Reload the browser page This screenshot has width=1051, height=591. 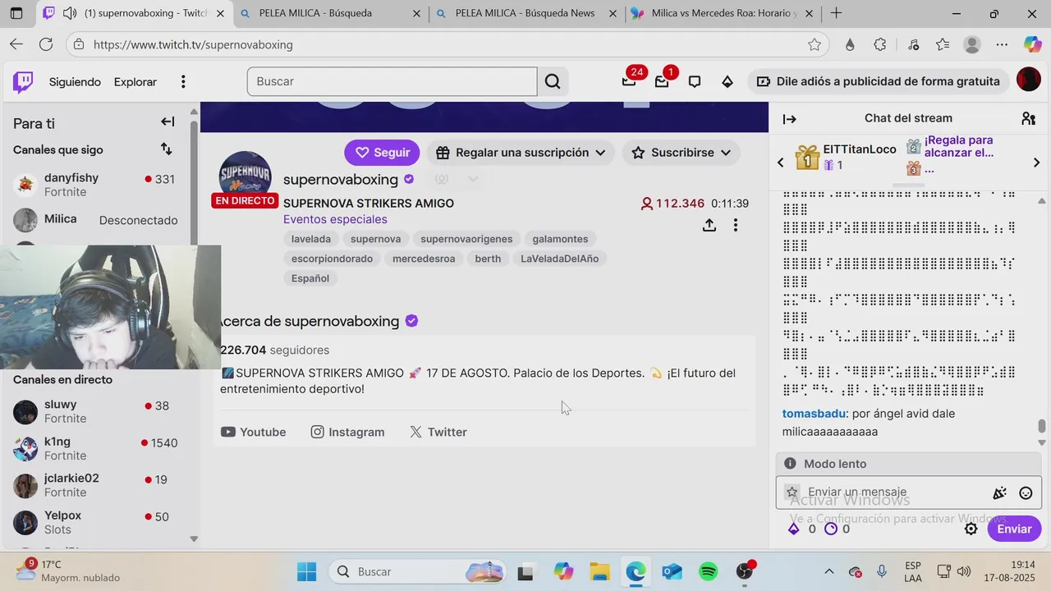coord(46,44)
